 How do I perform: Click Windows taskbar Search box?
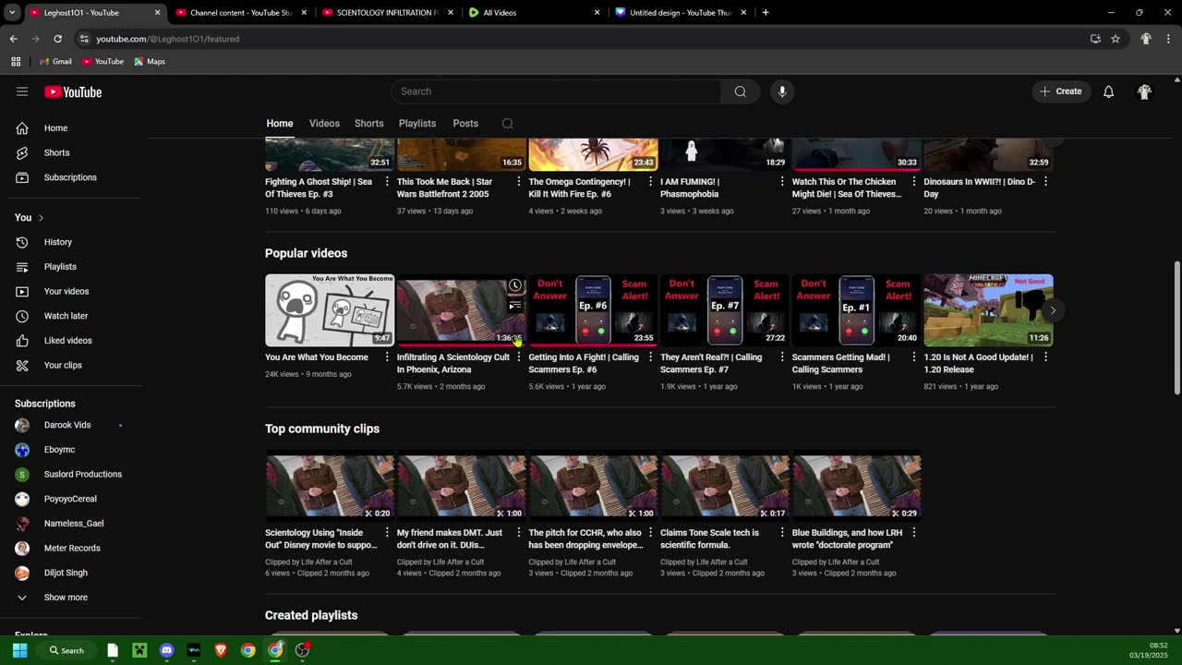coord(66,650)
